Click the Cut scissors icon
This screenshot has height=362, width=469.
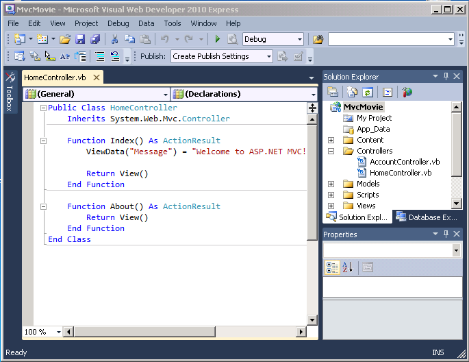click(x=114, y=40)
